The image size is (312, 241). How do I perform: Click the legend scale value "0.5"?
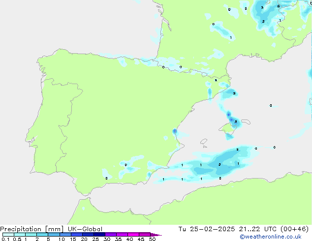click(17, 239)
